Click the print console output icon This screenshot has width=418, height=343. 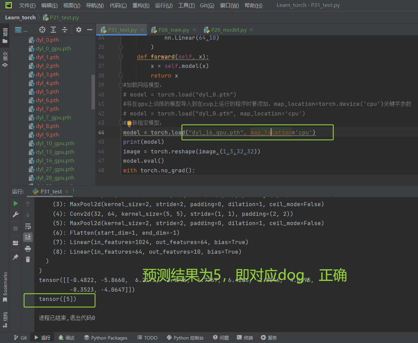pyautogui.click(x=28, y=249)
